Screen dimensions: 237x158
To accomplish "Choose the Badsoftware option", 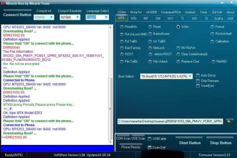I will pos(159,34).
